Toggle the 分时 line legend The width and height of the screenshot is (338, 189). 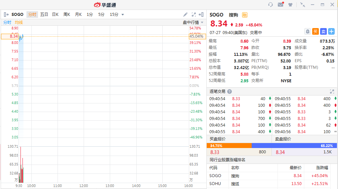click(x=7, y=22)
